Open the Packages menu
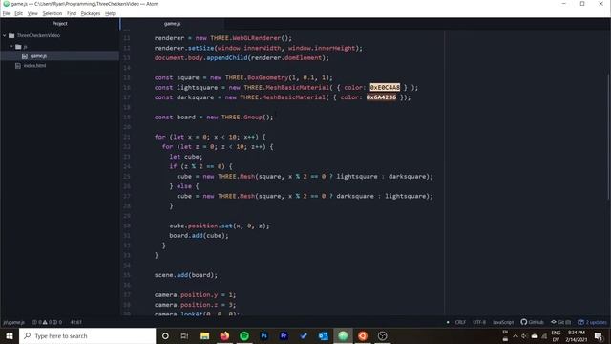 pyautogui.click(x=91, y=13)
